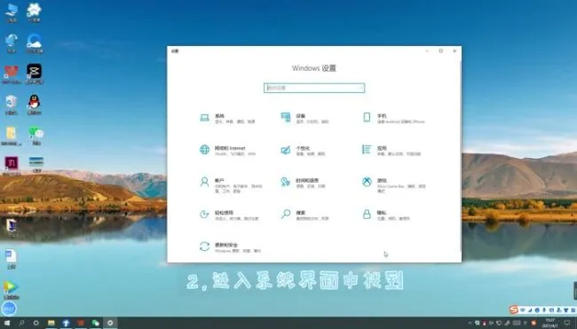
Task: Expand hidden system tray icons chevron
Action: tap(470, 323)
